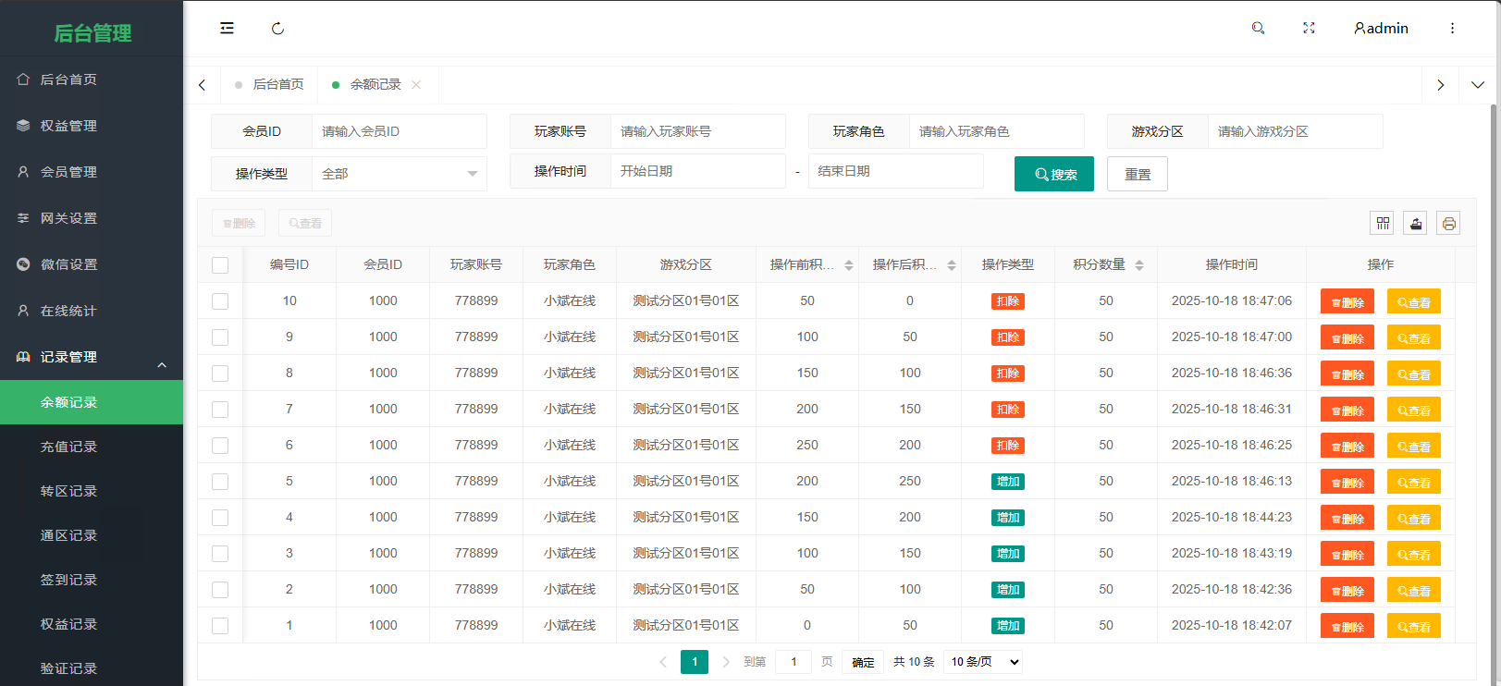The width and height of the screenshot is (1501, 686).
Task: Check the row with 编号ID 1
Action: 220,626
